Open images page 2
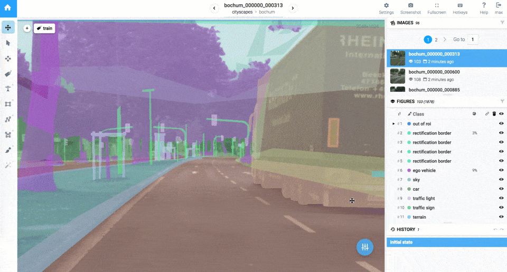 click(x=436, y=40)
